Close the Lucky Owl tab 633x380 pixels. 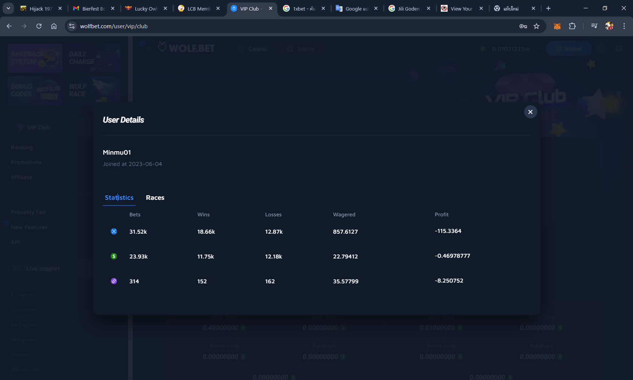pos(165,8)
